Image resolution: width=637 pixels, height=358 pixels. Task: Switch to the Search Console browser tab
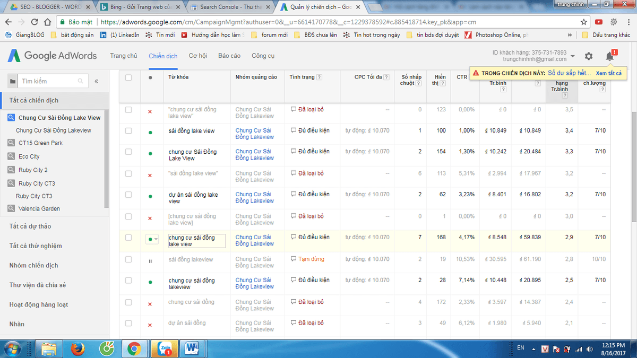pyautogui.click(x=230, y=7)
